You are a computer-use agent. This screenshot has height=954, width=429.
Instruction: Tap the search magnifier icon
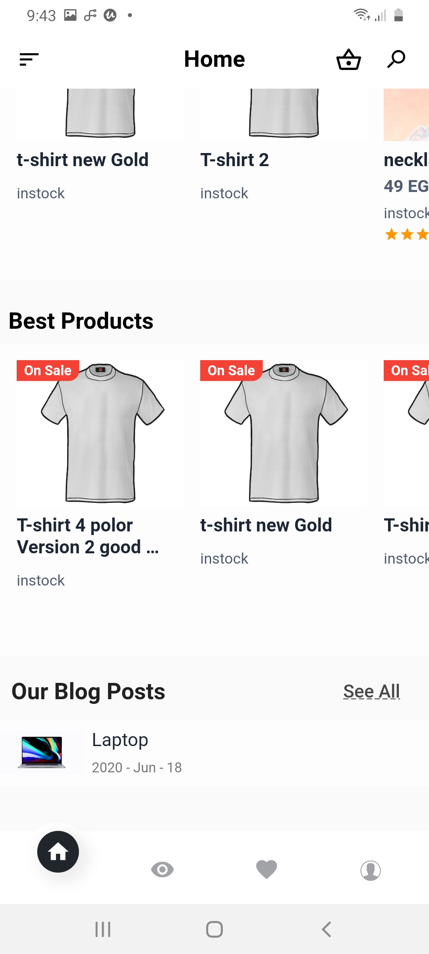pyautogui.click(x=396, y=59)
